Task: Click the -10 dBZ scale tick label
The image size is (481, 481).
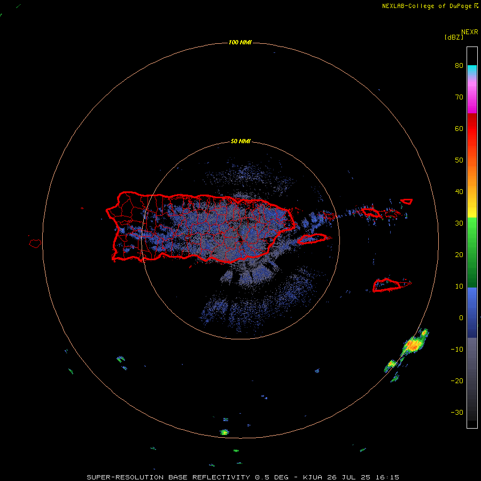Action: tap(457, 350)
